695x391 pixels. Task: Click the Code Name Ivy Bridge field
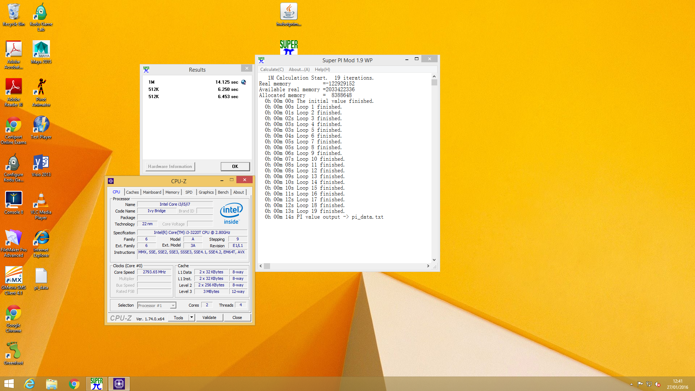coord(157,211)
